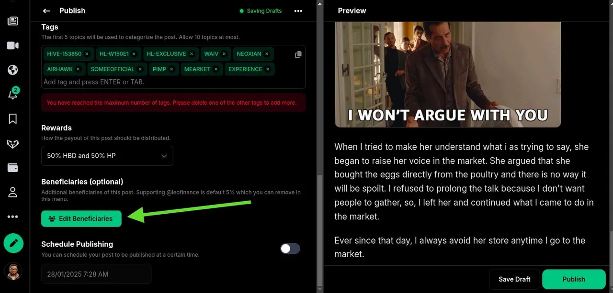Open the bookmarks sidebar icon
This screenshot has height=293, width=613.
point(13,119)
